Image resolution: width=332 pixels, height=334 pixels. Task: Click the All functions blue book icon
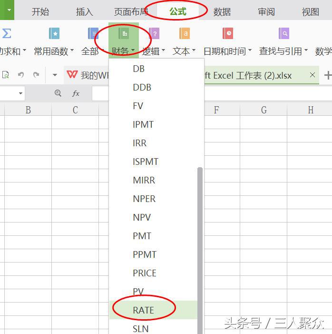click(x=93, y=33)
